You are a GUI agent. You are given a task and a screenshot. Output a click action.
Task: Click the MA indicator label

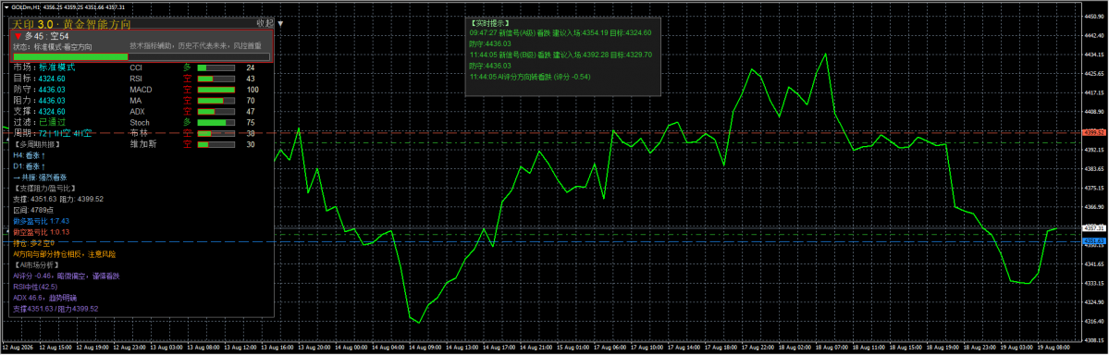pos(135,101)
